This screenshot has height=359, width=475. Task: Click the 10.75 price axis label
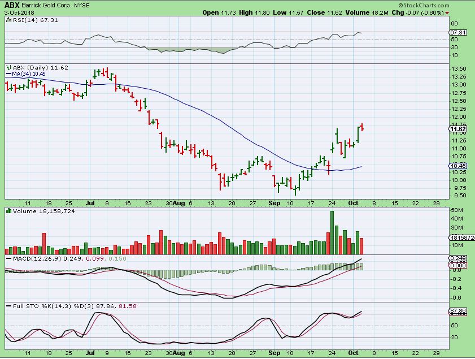(x=459, y=157)
